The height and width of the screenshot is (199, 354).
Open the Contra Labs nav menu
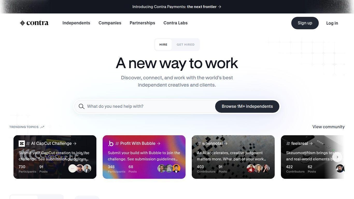point(175,23)
